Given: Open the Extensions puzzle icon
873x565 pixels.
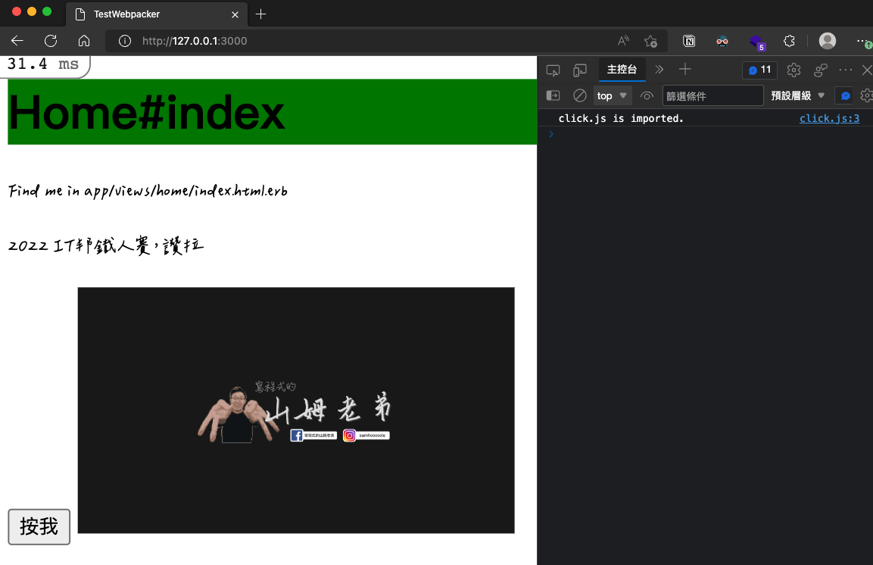Looking at the screenshot, I should click(790, 41).
